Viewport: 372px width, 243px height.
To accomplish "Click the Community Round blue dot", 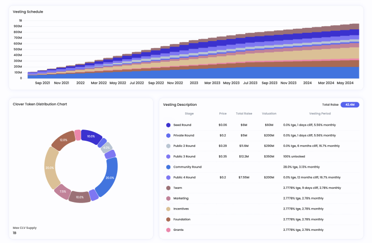I will (x=168, y=167).
